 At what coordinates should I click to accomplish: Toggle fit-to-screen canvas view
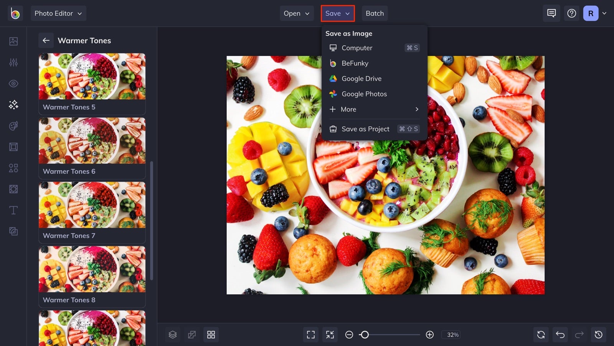click(330, 334)
